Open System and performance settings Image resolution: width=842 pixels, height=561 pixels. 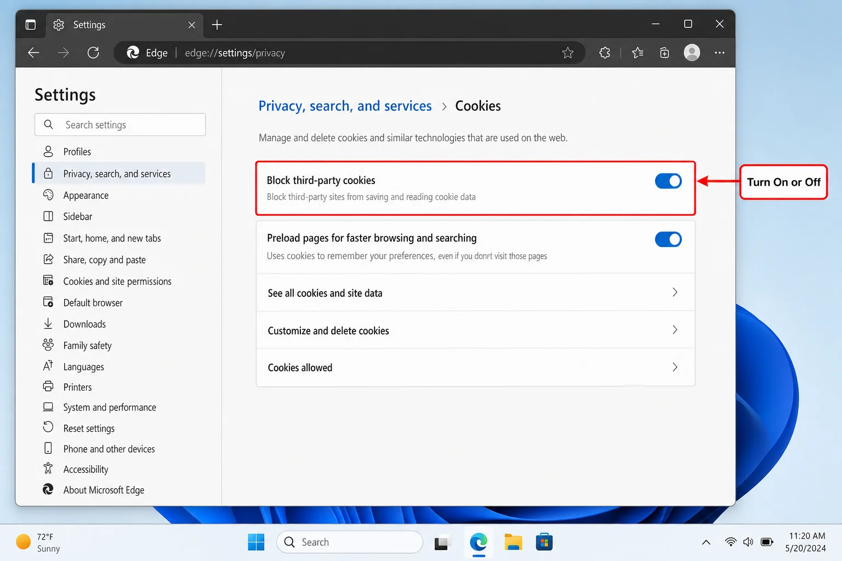[x=118, y=407]
